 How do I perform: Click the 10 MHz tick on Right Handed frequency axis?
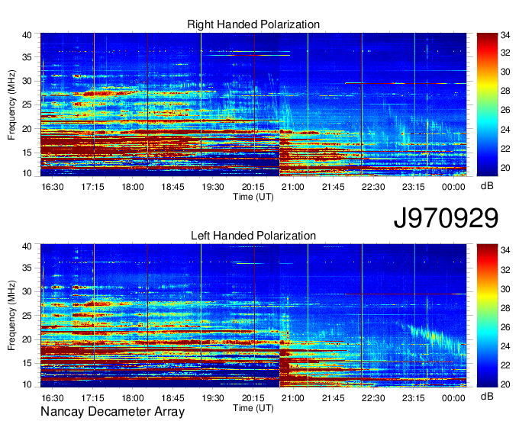tap(27, 173)
